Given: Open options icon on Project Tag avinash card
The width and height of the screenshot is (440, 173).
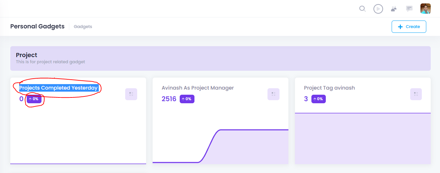Looking at the screenshot, I should click(x=416, y=94).
